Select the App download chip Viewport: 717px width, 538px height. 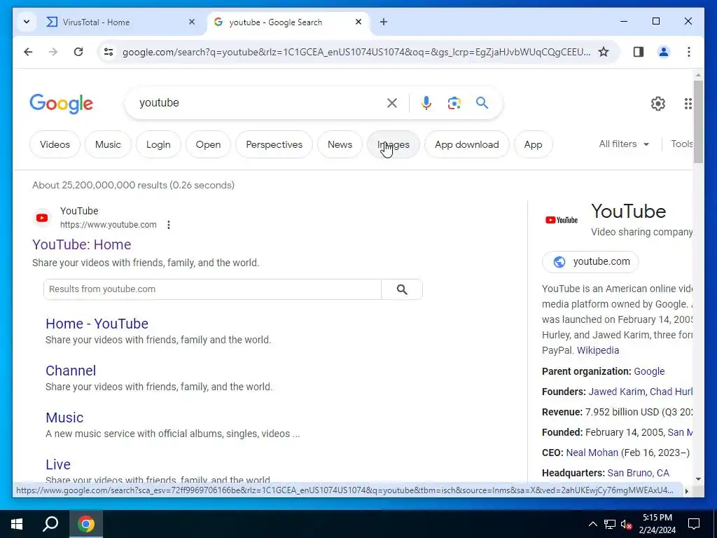(467, 144)
